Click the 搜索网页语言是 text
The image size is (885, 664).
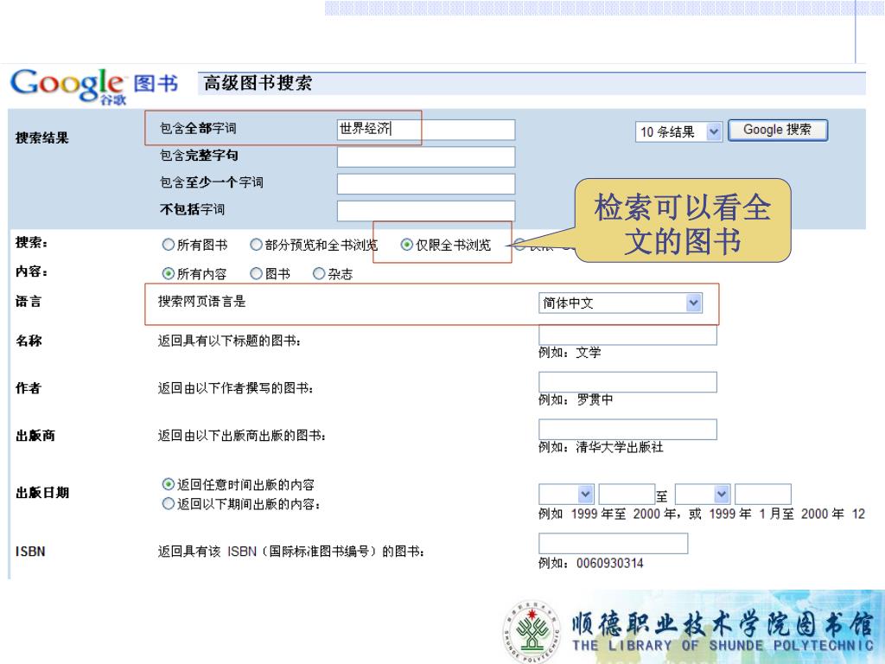point(201,302)
